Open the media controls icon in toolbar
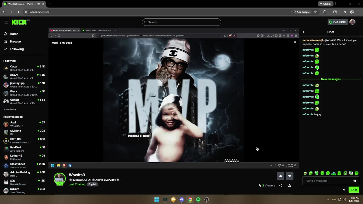The image size is (363, 204). click(x=345, y=12)
